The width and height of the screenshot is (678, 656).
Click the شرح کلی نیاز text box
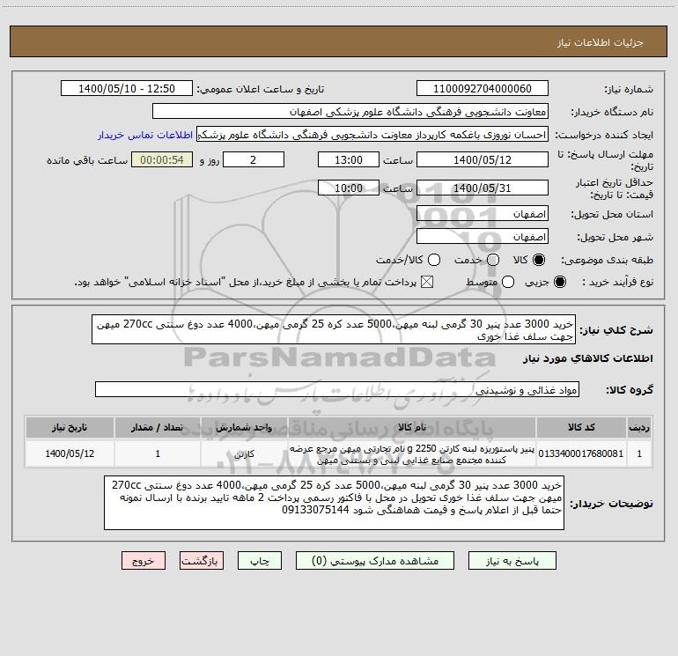334,330
